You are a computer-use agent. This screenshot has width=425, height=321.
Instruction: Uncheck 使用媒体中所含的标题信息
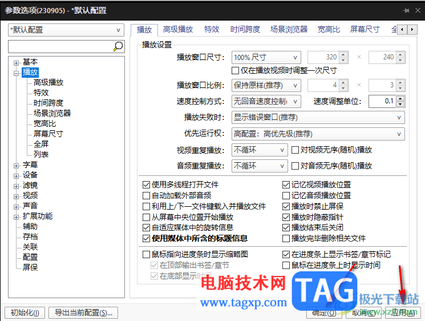tap(146, 239)
